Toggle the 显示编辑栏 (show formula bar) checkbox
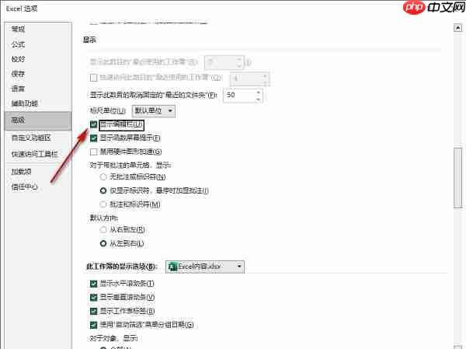The height and width of the screenshot is (349, 466). click(x=93, y=124)
